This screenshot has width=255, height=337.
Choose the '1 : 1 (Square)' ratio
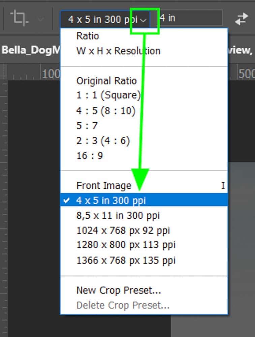(x=108, y=95)
